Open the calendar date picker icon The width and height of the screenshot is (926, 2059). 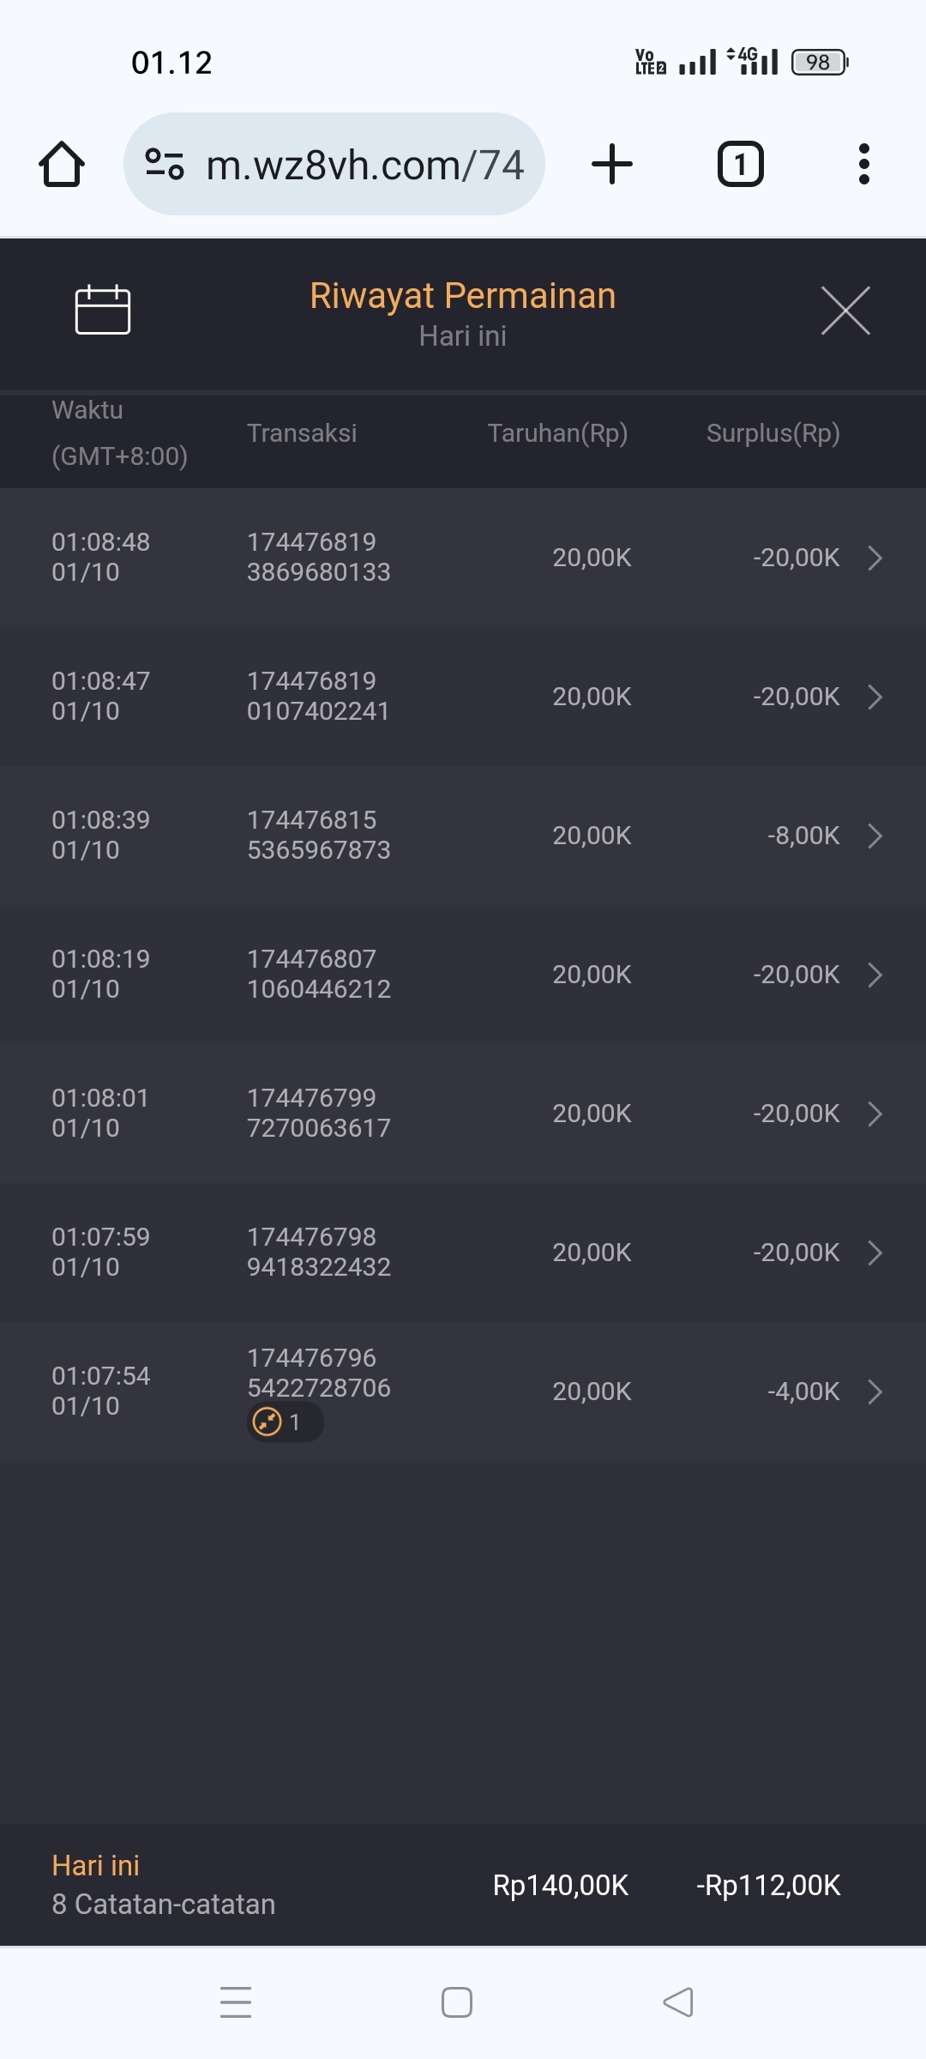(103, 310)
